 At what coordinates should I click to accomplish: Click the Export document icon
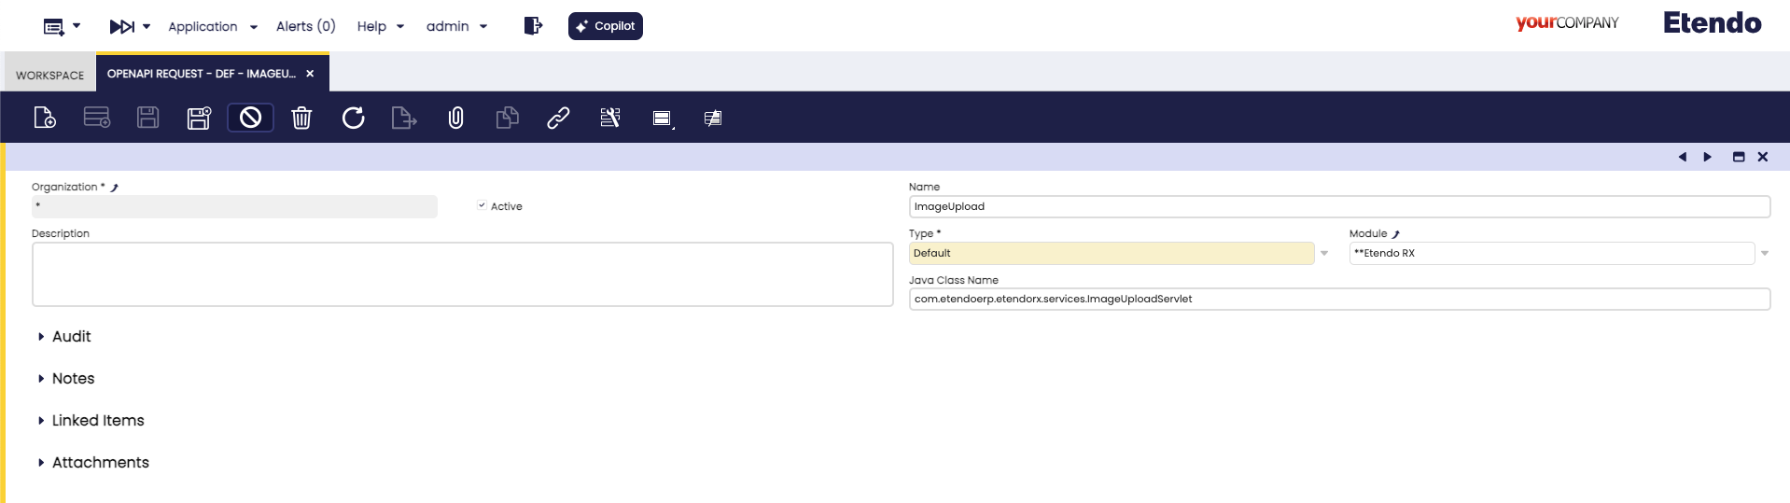coord(404,118)
